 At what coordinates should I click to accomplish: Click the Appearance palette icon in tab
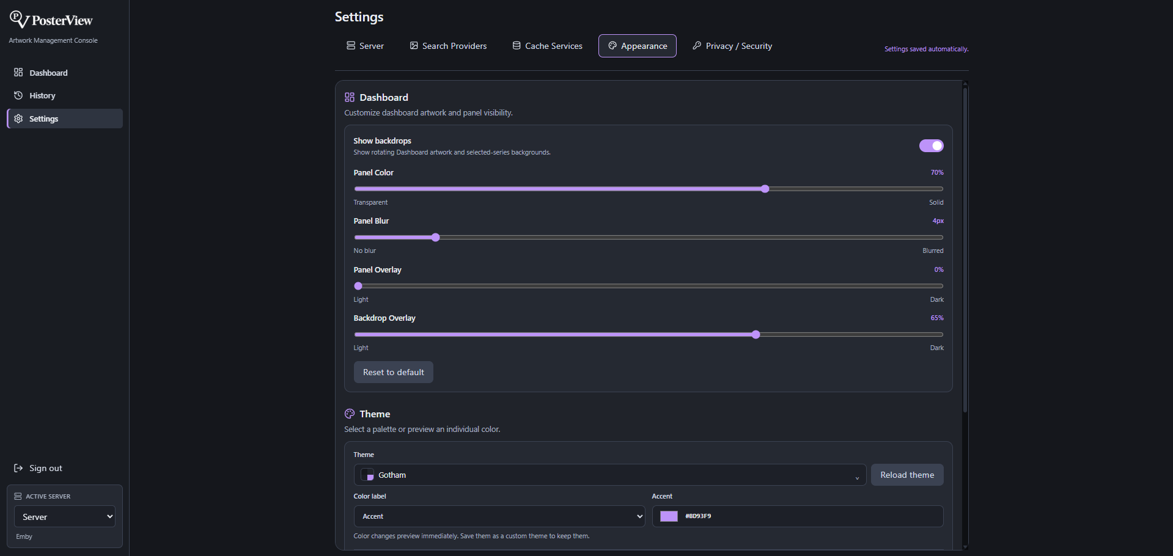(x=612, y=45)
